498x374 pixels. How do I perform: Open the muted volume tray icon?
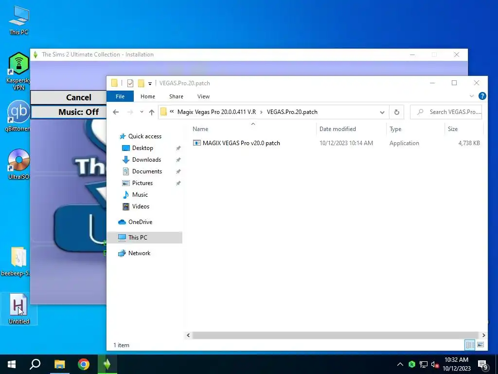coord(435,365)
